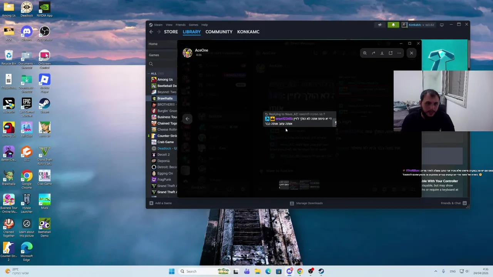493x277 pixels.
Task: Zoom into the image in Discord viewer
Action: click(364, 53)
